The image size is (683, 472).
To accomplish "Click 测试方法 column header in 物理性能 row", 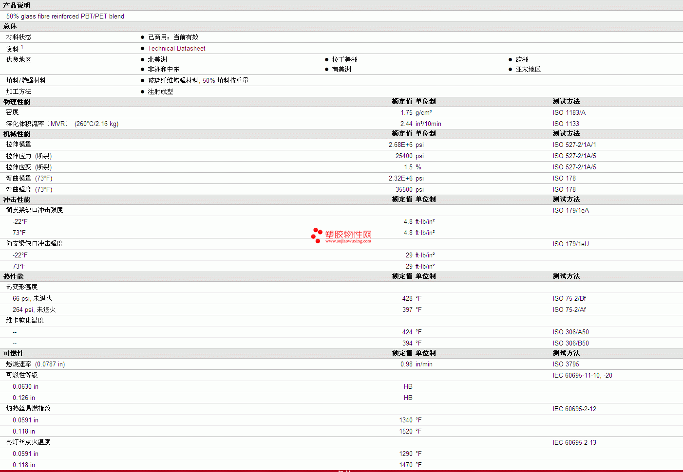I will pos(566,102).
